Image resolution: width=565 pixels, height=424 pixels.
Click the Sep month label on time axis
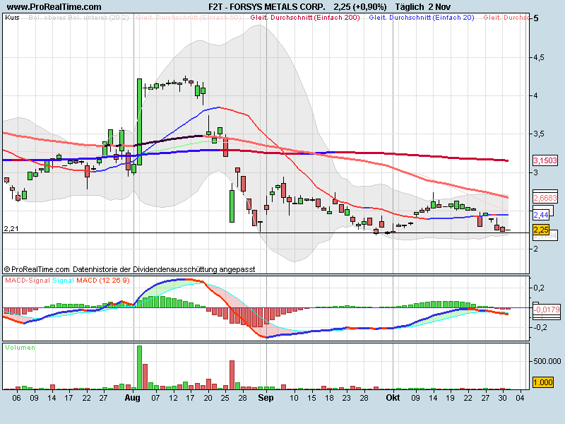(266, 398)
